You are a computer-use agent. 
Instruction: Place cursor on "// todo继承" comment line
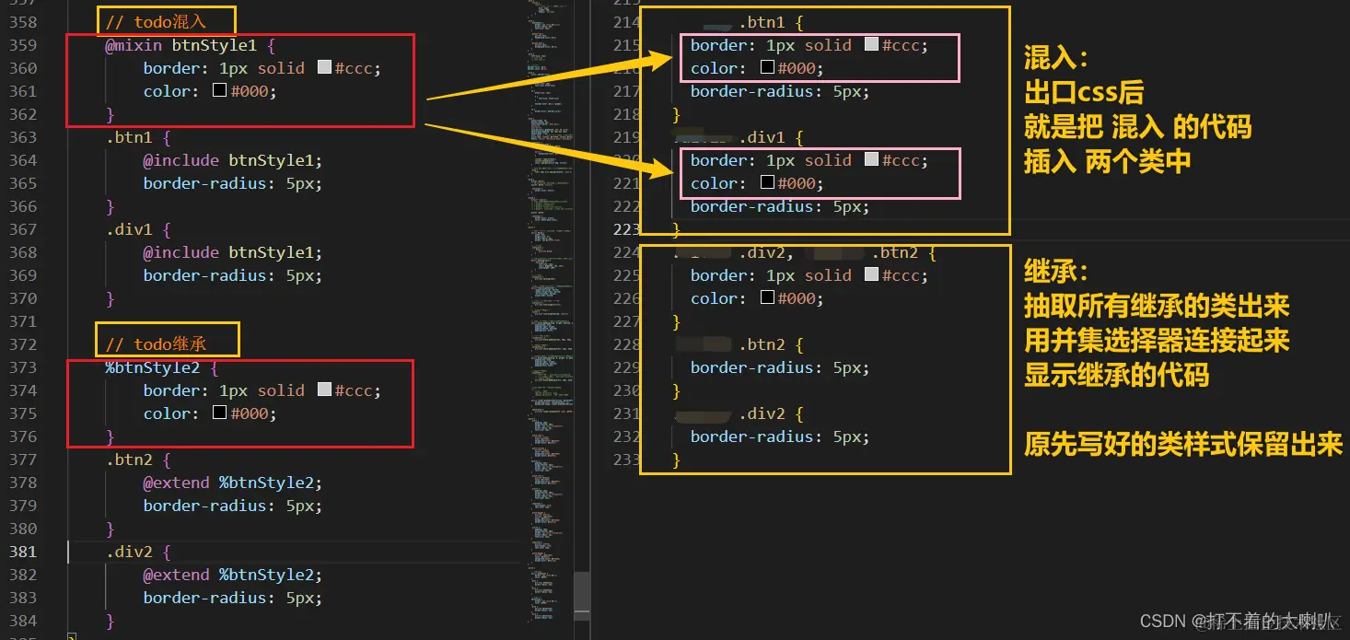(x=157, y=344)
